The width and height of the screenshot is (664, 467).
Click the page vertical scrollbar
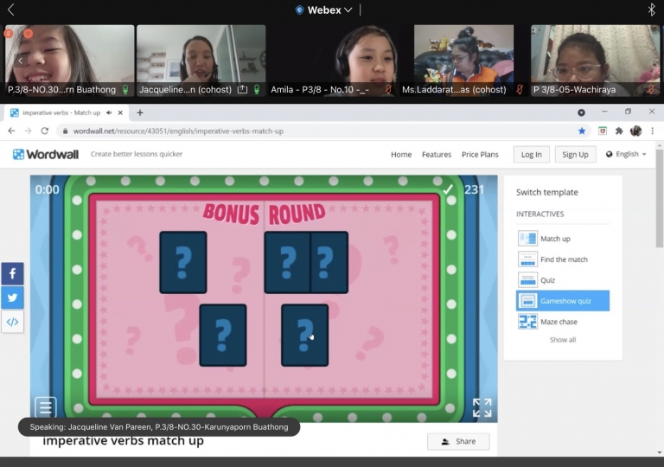click(660, 198)
